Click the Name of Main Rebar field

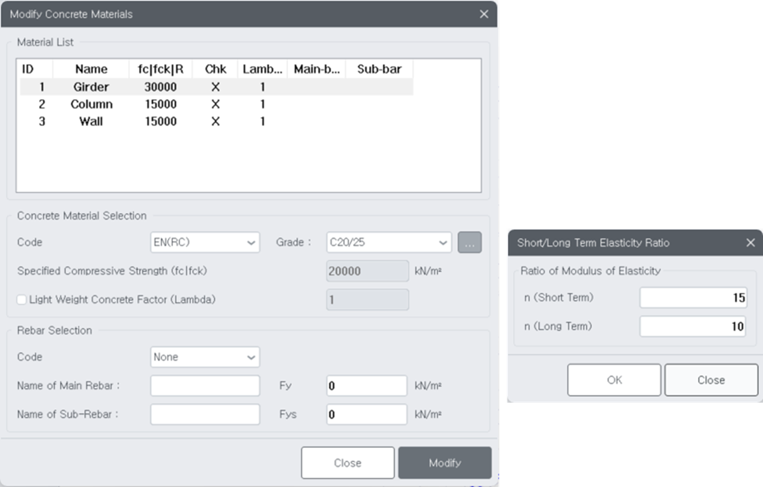[x=205, y=385]
